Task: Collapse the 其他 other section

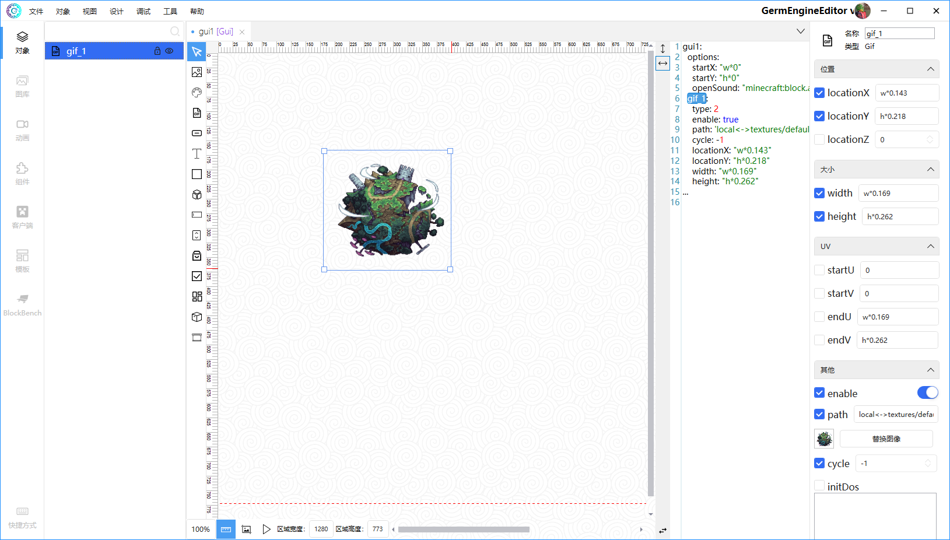Action: point(930,370)
